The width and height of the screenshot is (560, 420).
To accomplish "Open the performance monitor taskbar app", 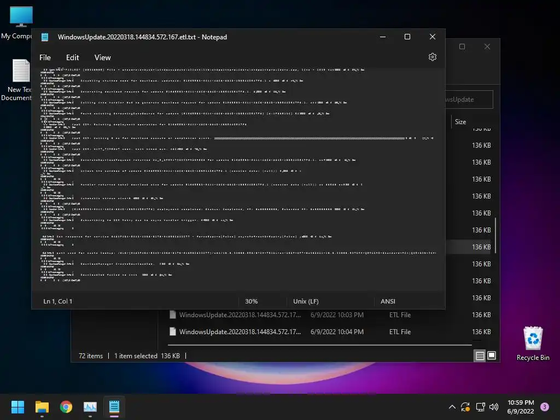I will 90,407.
